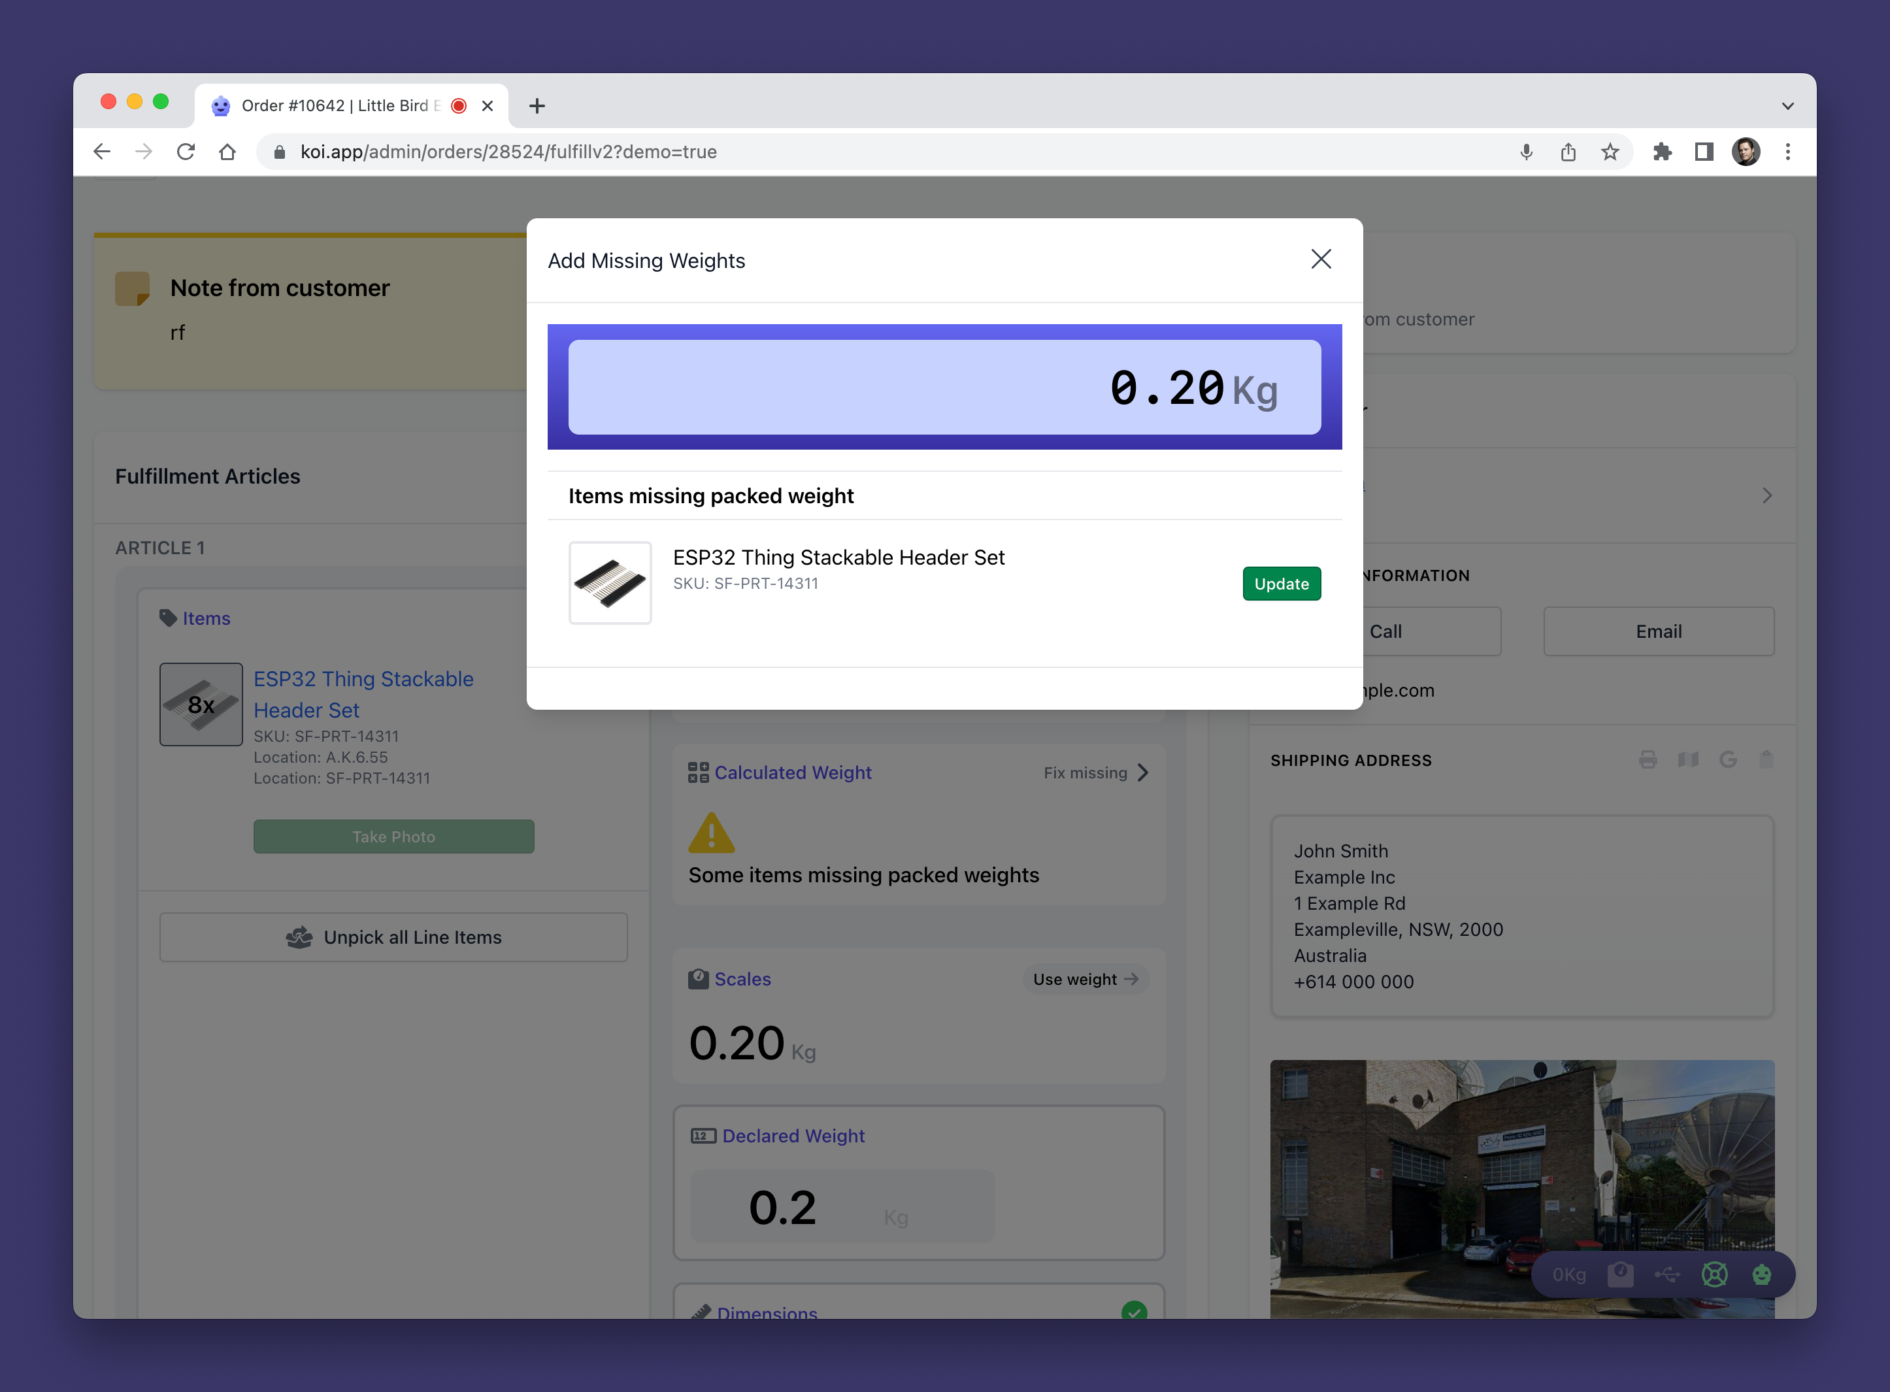This screenshot has width=1890, height=1392.
Task: Click the print icon beside Shipping Address
Action: tap(1648, 760)
